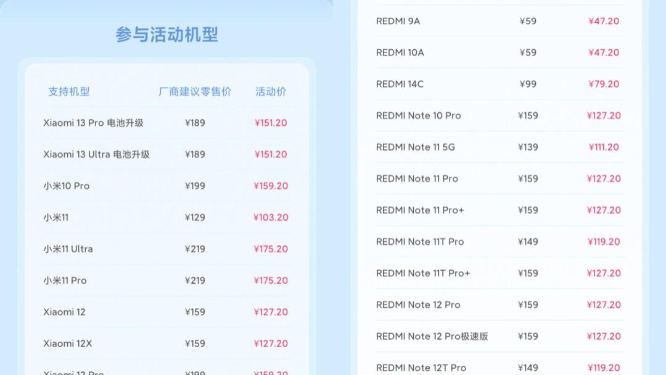The height and width of the screenshot is (375, 666).
Task: Click ¥219 in the 小米11 Ultra row
Action: pos(195,249)
